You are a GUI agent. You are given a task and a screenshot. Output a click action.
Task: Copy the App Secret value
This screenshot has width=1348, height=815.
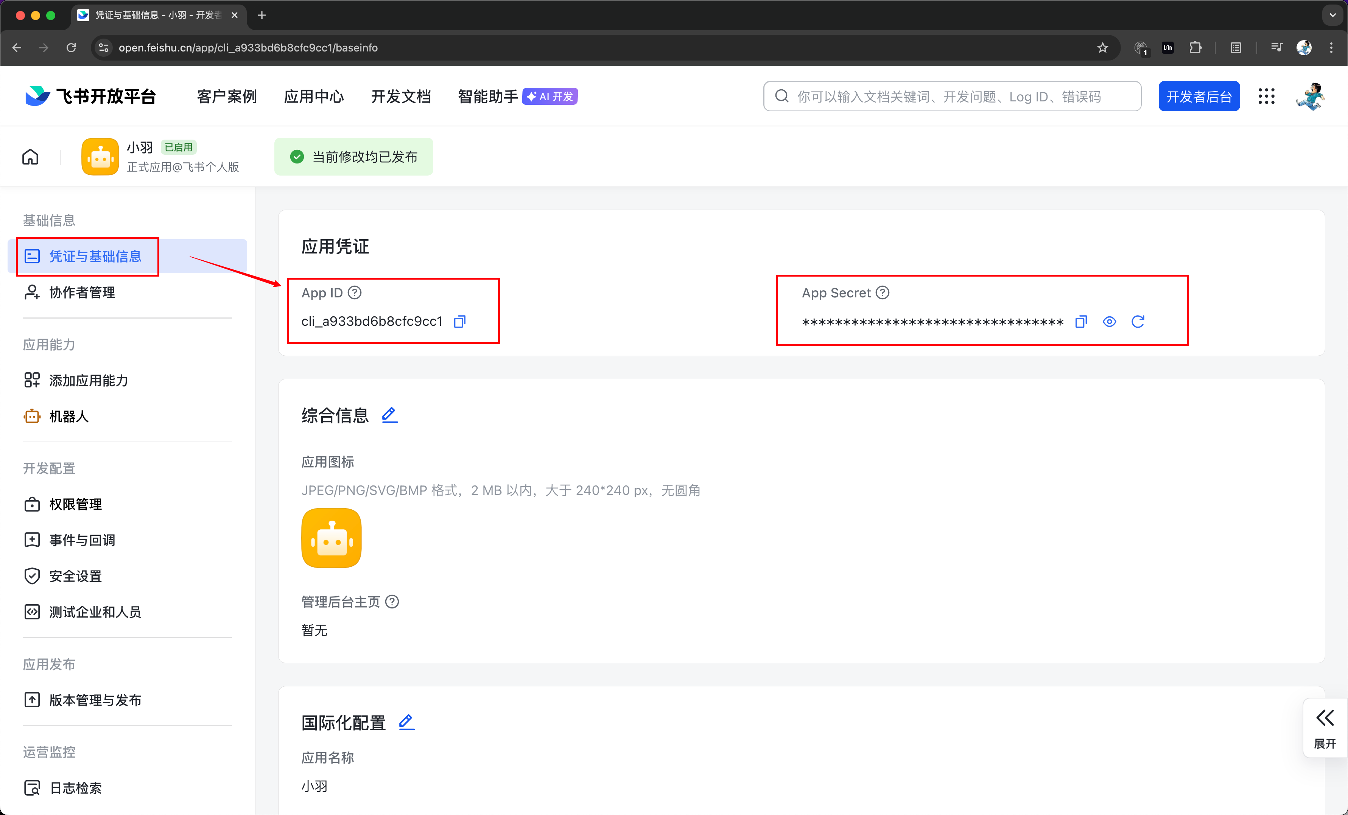click(1080, 322)
